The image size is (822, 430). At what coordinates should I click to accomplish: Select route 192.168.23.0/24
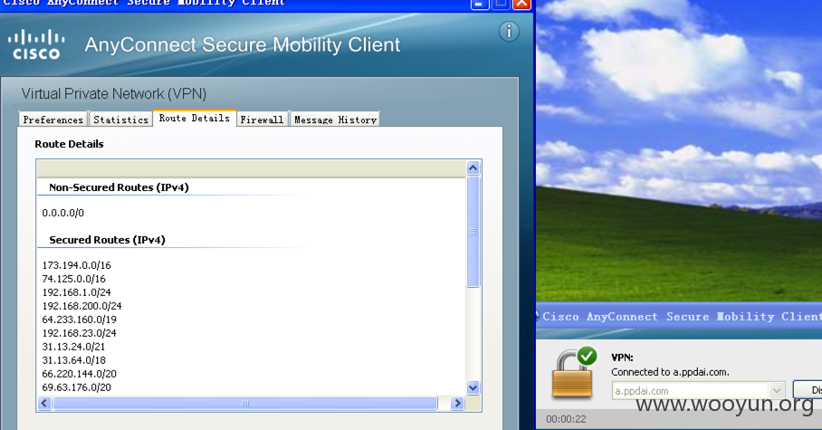click(79, 333)
